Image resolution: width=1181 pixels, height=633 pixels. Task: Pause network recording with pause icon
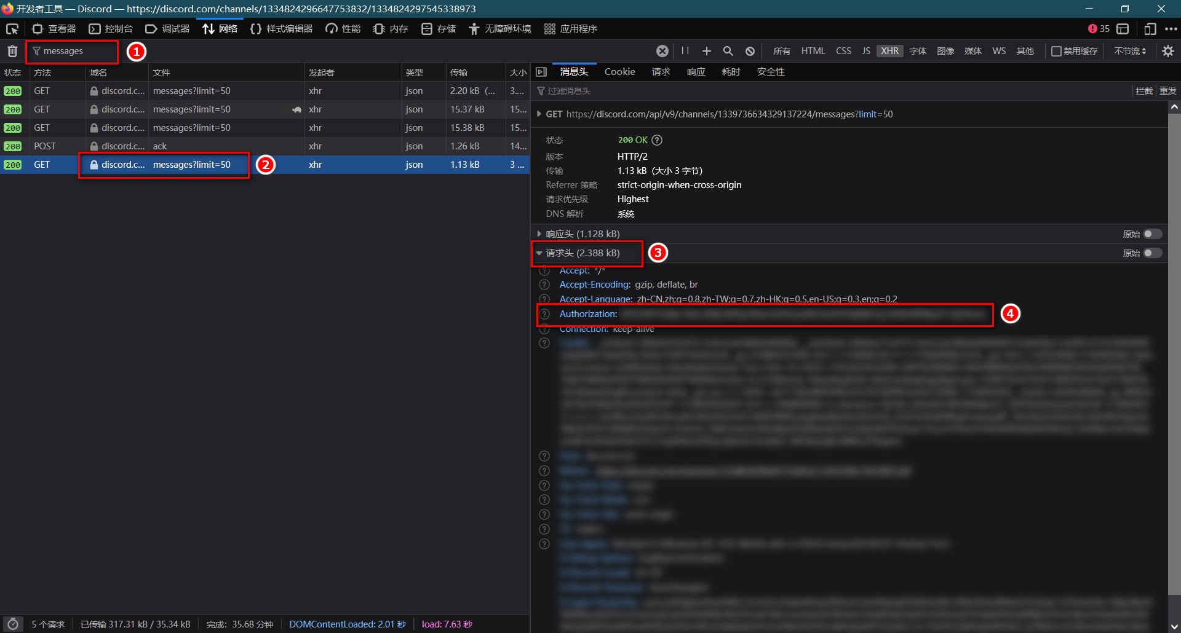click(x=685, y=51)
